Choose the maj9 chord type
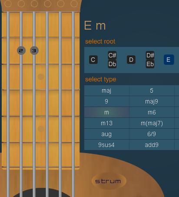This screenshot has height=197, width=179. click(152, 101)
